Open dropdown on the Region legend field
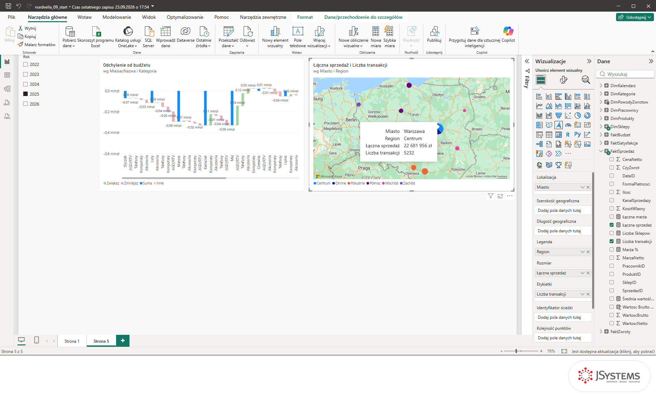Viewport: 656px width, 397px height. [x=583, y=252]
